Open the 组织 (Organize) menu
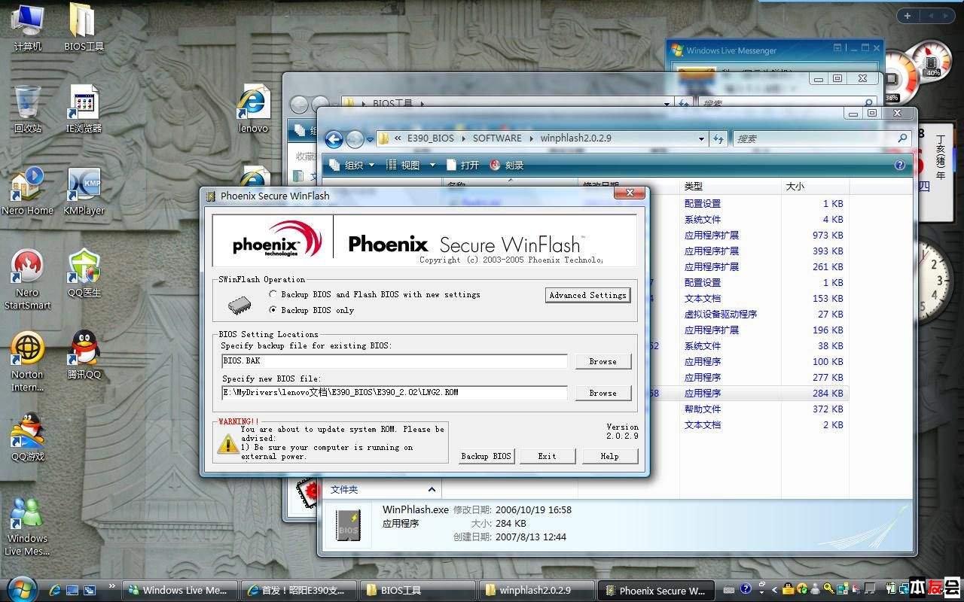 pyautogui.click(x=352, y=165)
